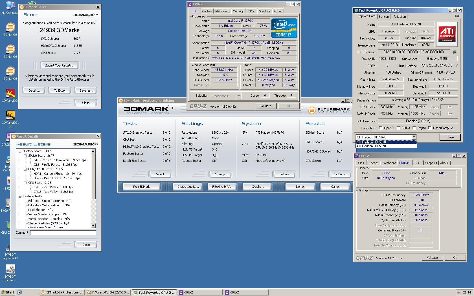Click the Start button on taskbar

pos(8,292)
